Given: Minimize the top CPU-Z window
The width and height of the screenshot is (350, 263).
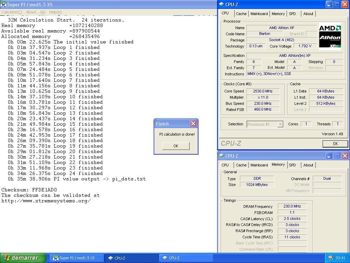Looking at the screenshot, I should (329, 4).
